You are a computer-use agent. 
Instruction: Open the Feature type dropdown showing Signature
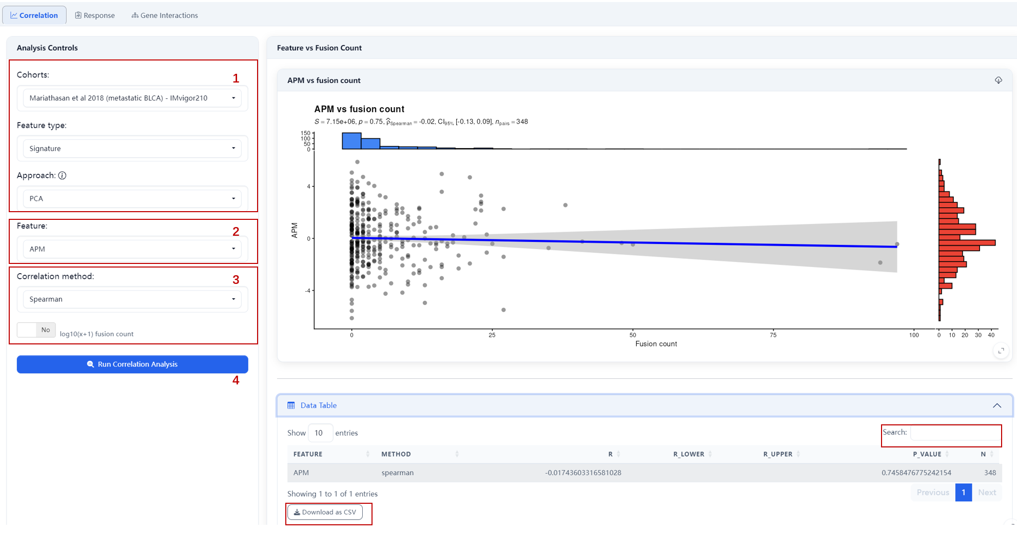pos(132,148)
